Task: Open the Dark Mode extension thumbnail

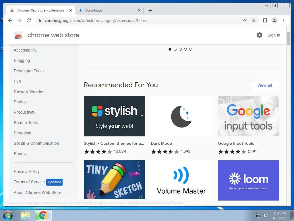Action: click(x=181, y=116)
